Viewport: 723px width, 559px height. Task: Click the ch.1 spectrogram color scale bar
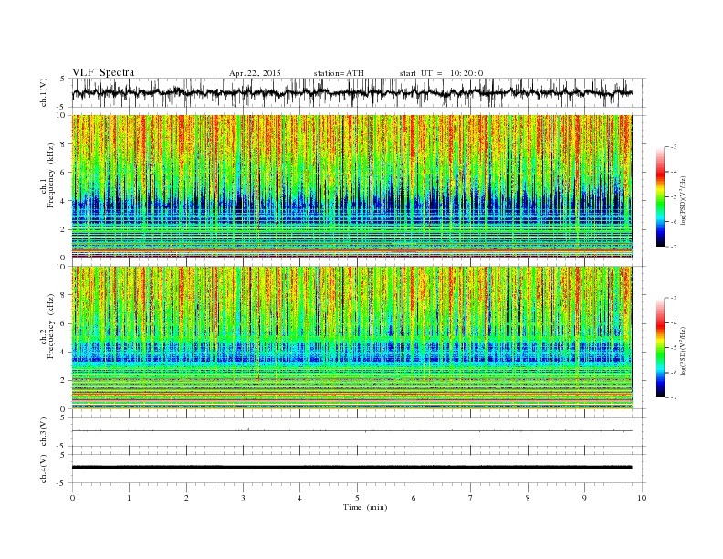[660, 196]
